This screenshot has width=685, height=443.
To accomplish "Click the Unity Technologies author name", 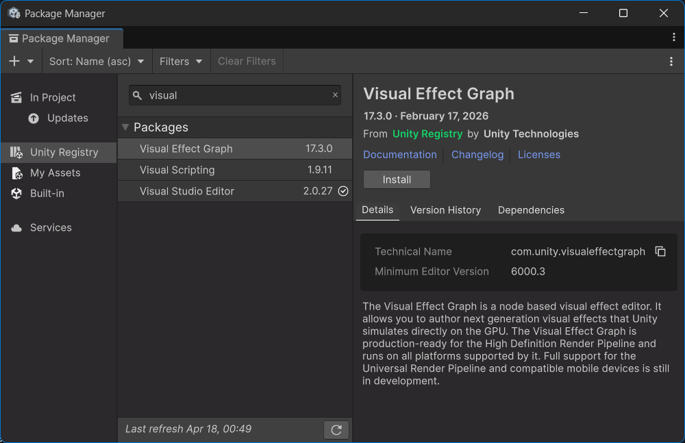I will (531, 134).
